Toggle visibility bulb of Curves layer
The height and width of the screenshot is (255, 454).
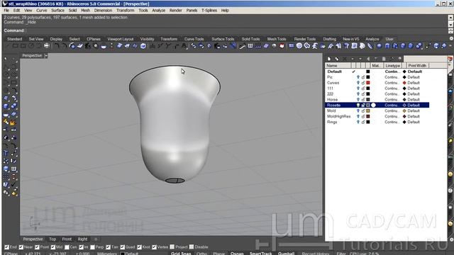point(358,83)
